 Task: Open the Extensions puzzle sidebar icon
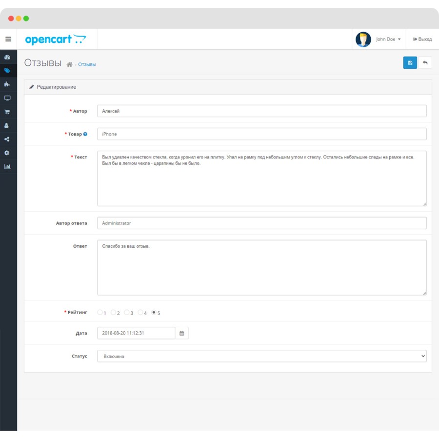click(7, 84)
